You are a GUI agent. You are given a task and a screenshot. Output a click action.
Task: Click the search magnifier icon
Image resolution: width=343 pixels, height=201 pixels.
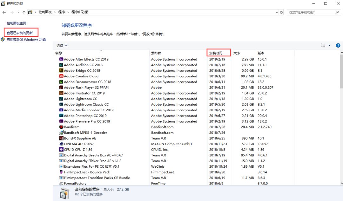(337, 12)
